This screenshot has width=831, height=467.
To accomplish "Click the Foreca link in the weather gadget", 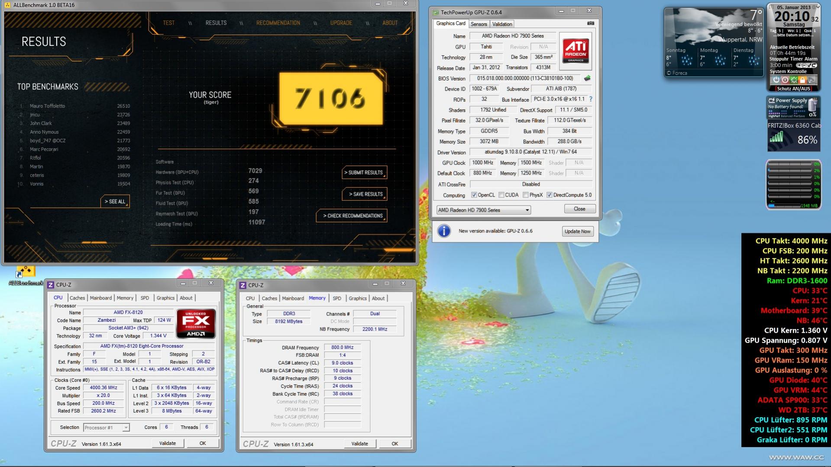I will [677, 73].
